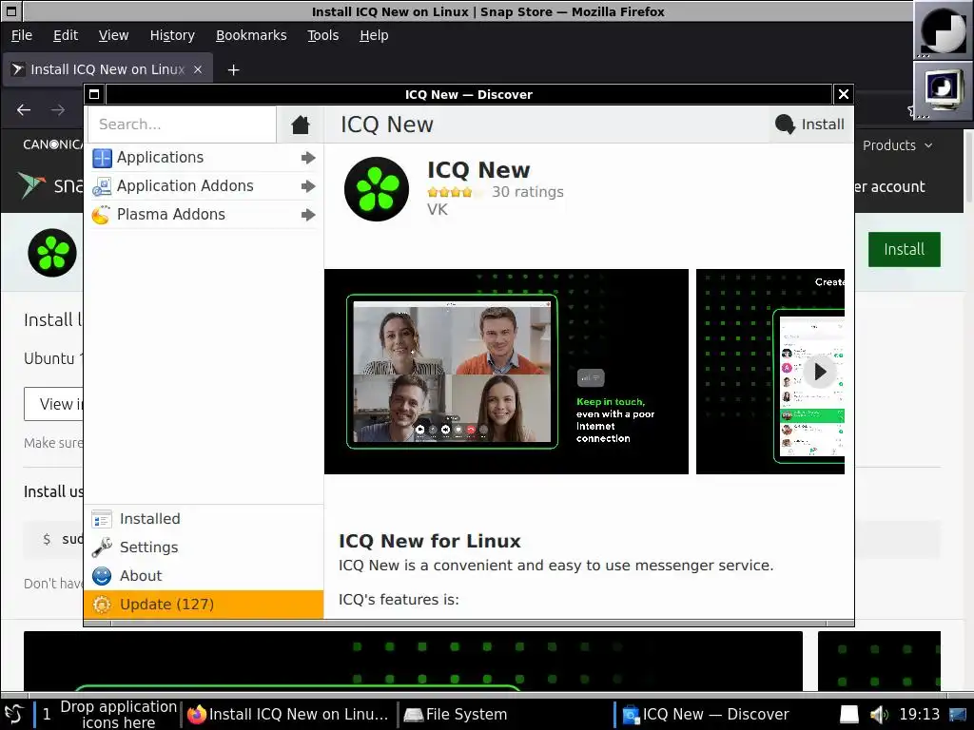The width and height of the screenshot is (974, 730).
Task: Install ICQ New in Discover
Action: 810,125
